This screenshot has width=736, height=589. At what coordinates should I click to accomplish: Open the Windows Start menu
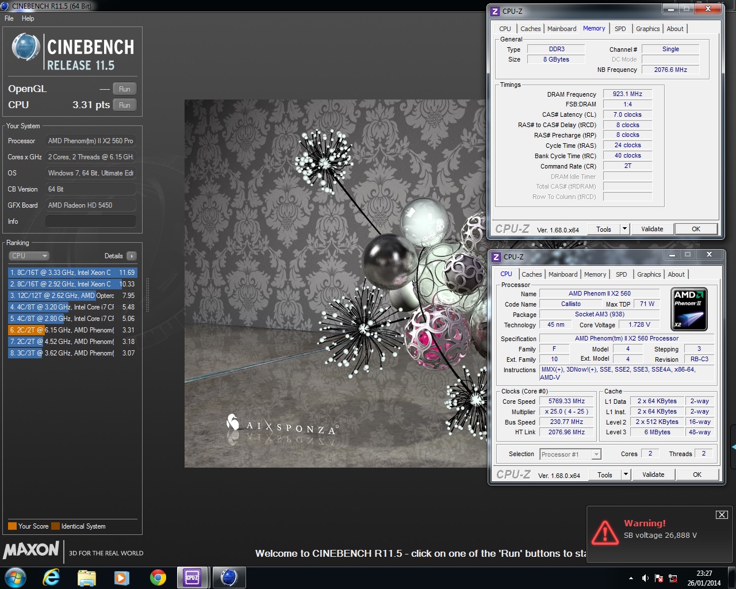(16, 577)
